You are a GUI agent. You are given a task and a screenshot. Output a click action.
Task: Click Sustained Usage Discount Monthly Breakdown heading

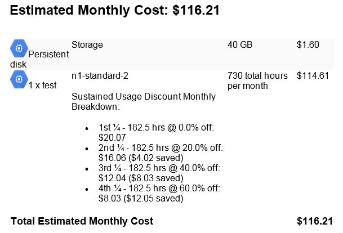coord(144,101)
